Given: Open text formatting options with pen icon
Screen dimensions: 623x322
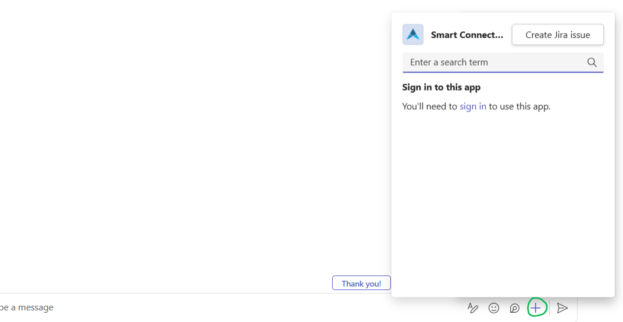Looking at the screenshot, I should [x=473, y=308].
